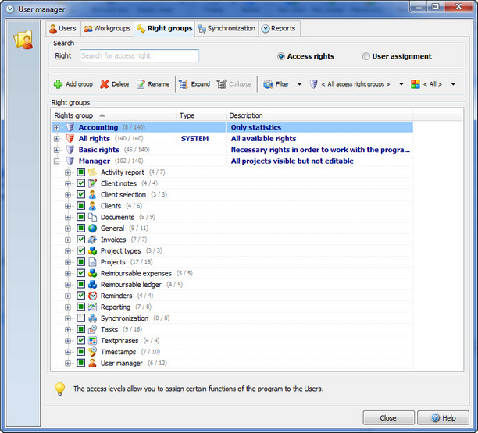The height and width of the screenshot is (433, 478).
Task: Switch to the Users tab
Action: [x=63, y=28]
